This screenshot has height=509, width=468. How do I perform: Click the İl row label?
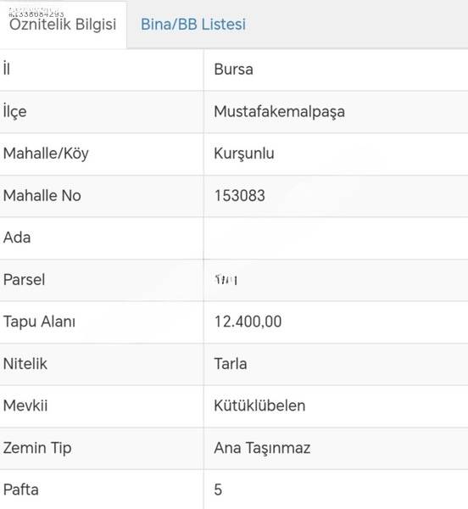click(7, 69)
